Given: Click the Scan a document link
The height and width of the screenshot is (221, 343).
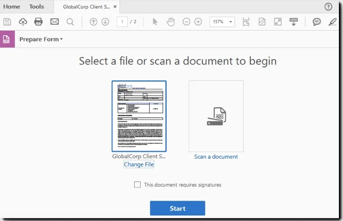Looking at the screenshot, I should [216, 157].
